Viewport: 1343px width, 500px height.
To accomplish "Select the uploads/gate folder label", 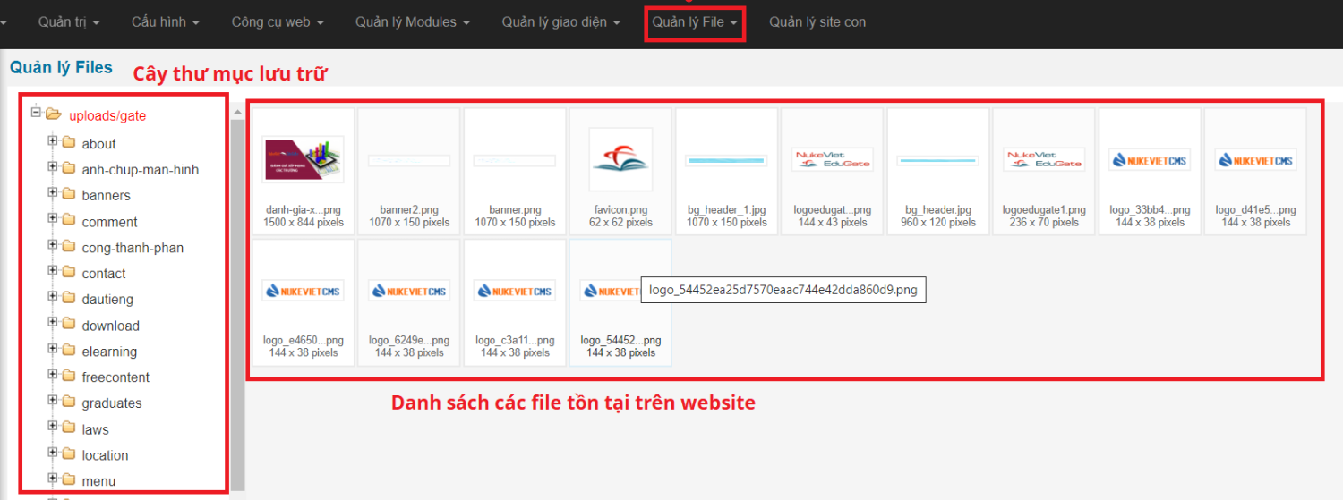I will click(x=107, y=115).
